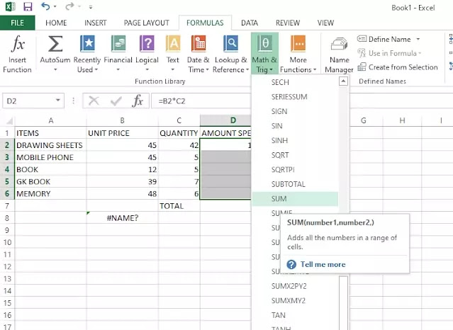The width and height of the screenshot is (453, 330).
Task: Expand the Name Box dropdown arrow
Action: click(x=58, y=101)
